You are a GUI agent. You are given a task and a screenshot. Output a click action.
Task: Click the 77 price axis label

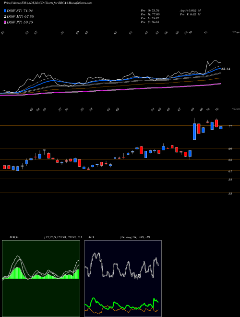(x=230, y=126)
